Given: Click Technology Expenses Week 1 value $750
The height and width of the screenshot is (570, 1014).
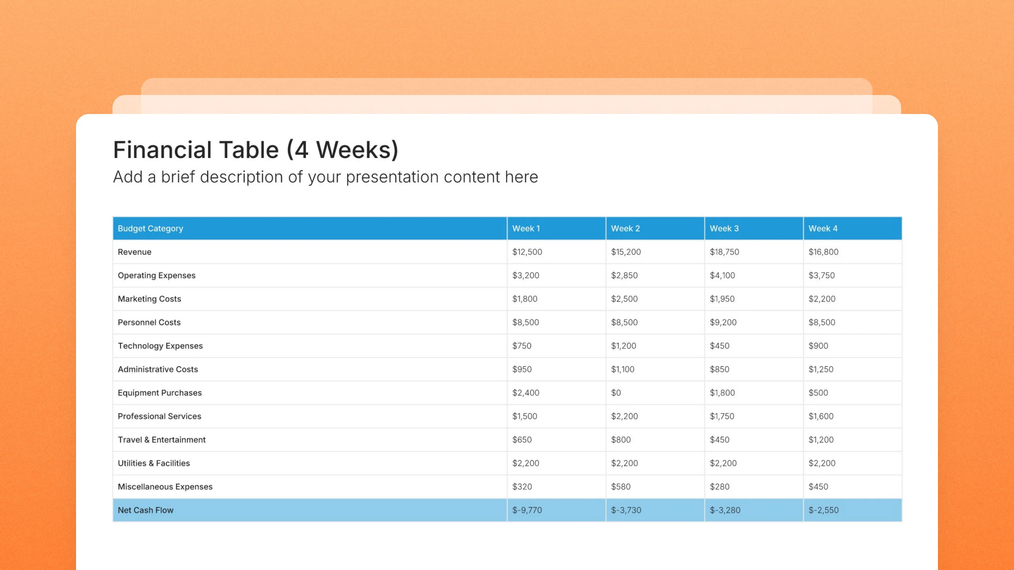Looking at the screenshot, I should point(522,346).
